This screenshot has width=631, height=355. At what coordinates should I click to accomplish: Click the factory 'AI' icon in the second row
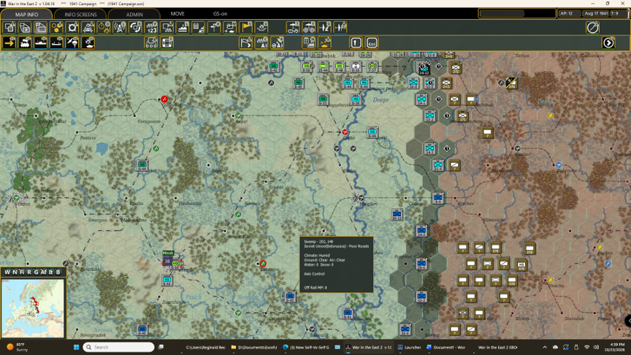click(x=261, y=42)
